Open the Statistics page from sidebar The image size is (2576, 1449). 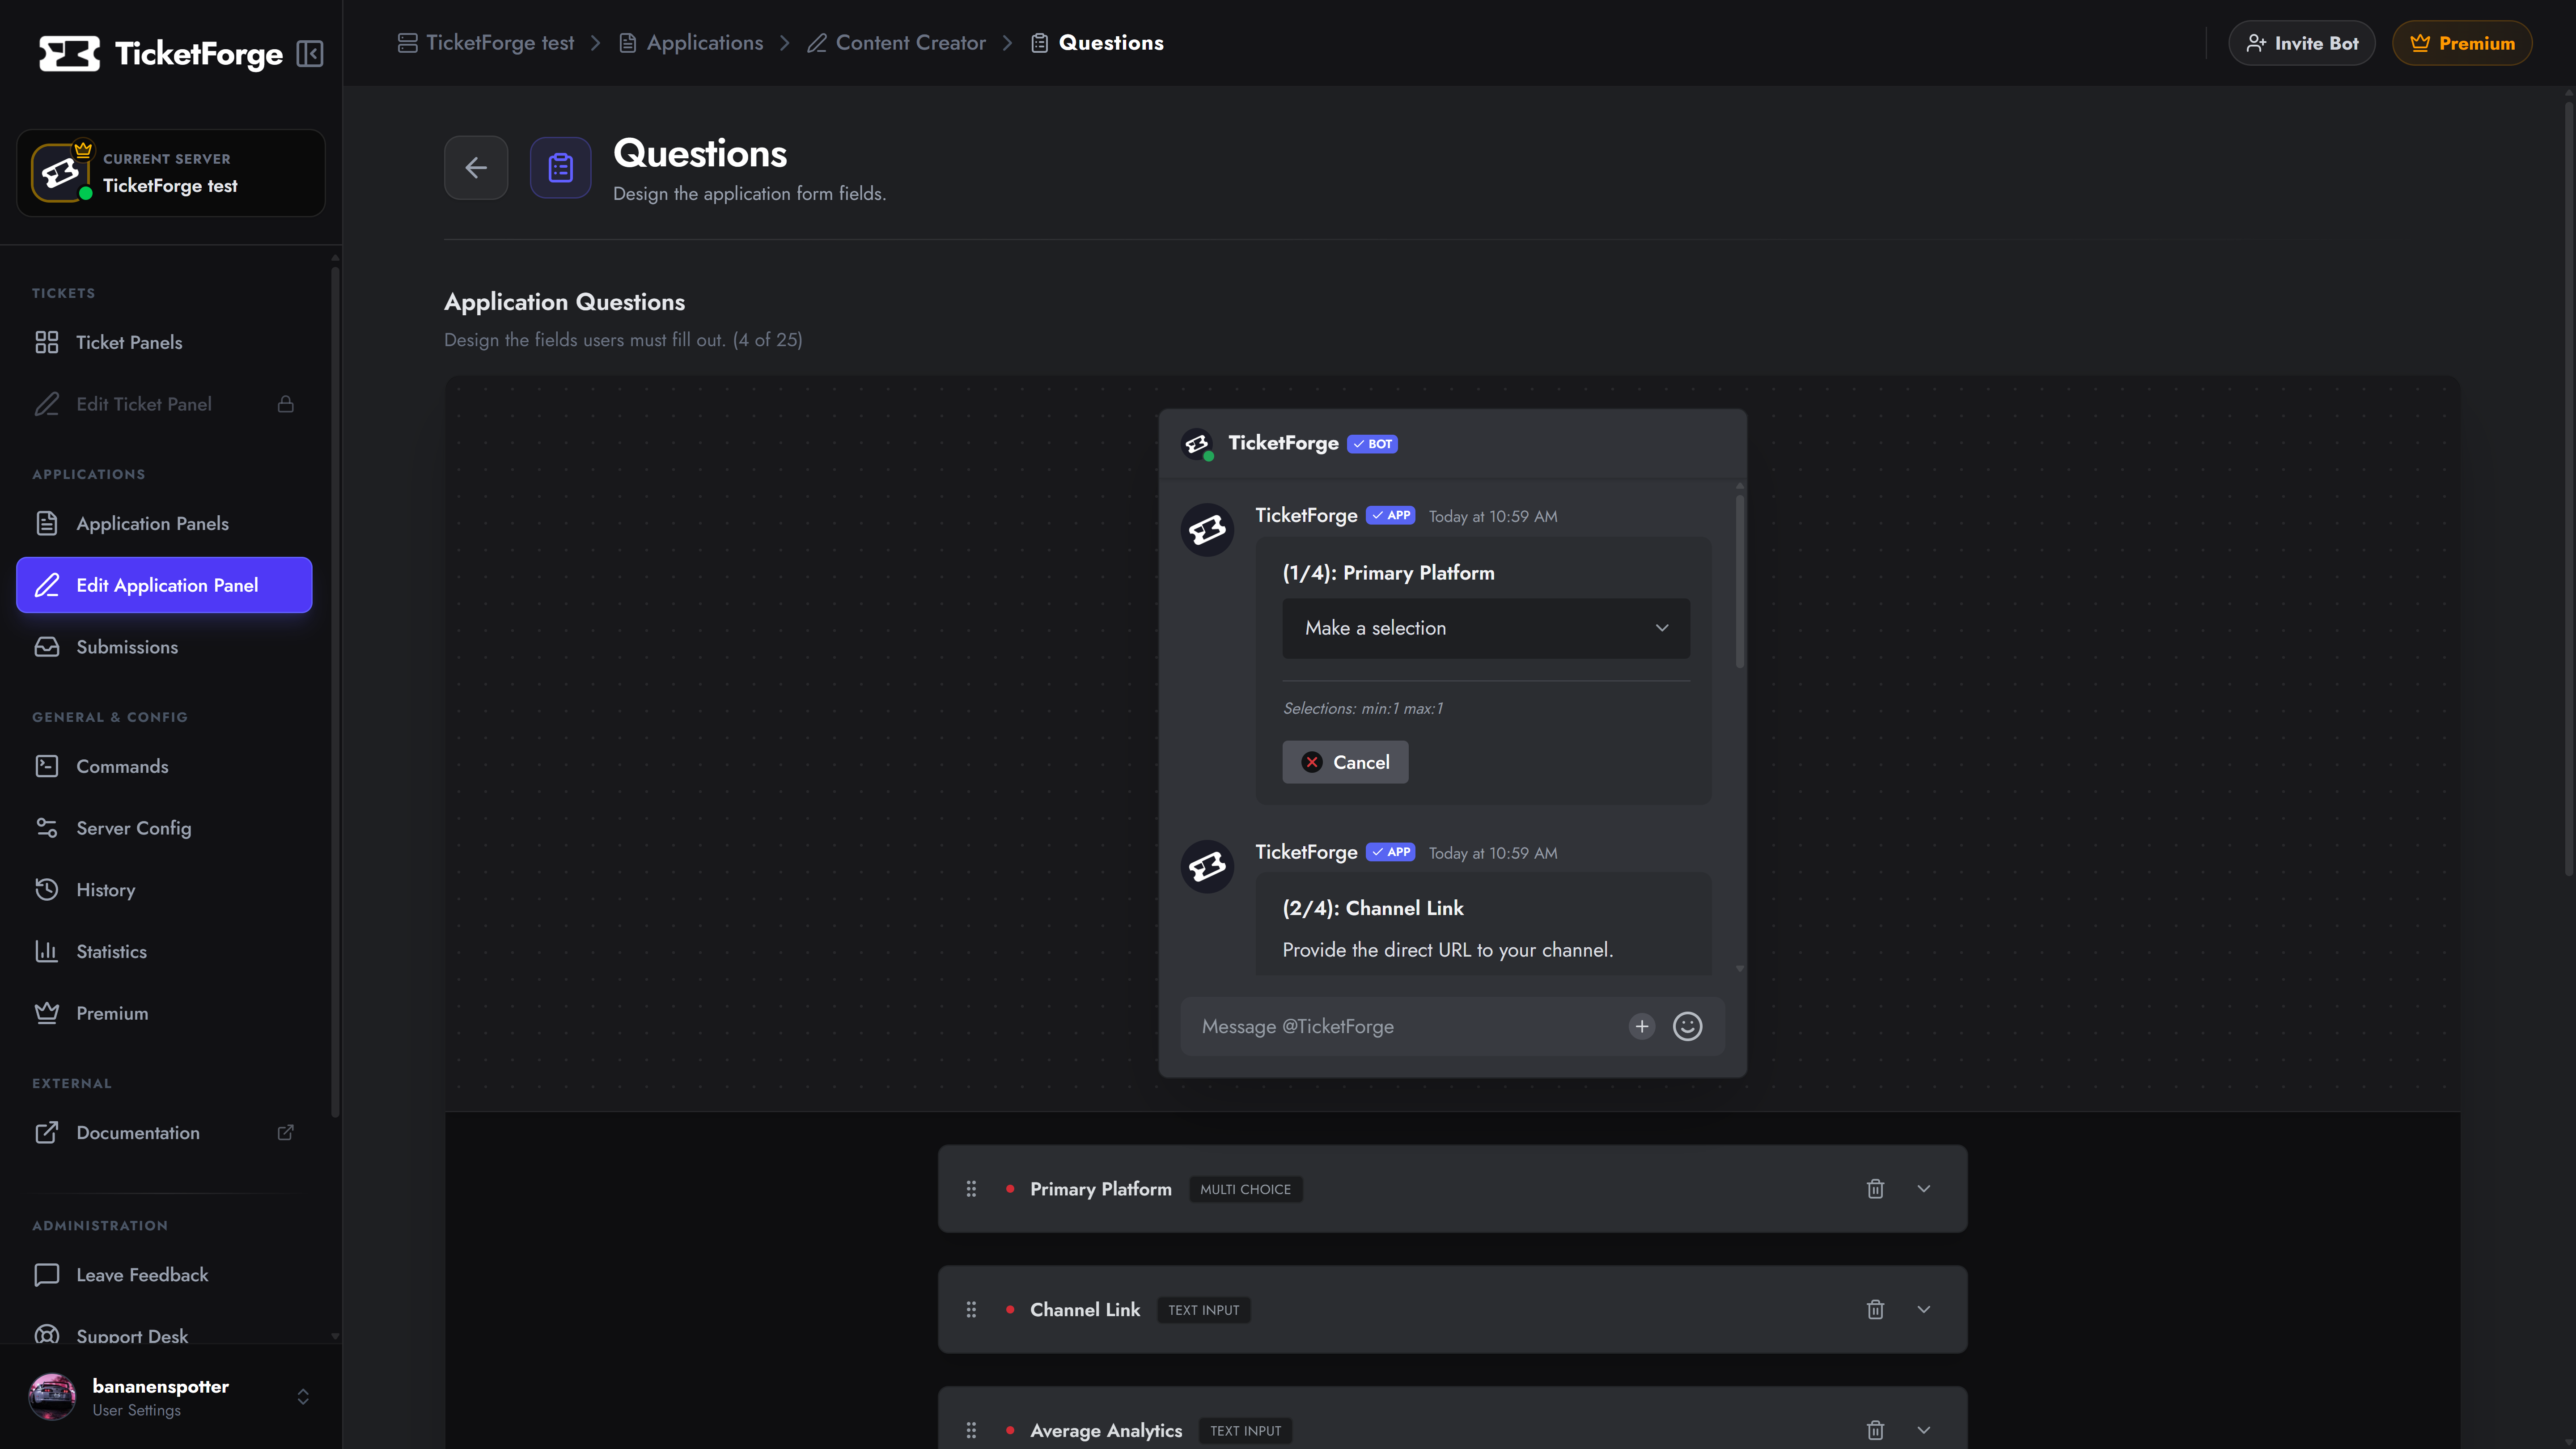tap(164, 951)
